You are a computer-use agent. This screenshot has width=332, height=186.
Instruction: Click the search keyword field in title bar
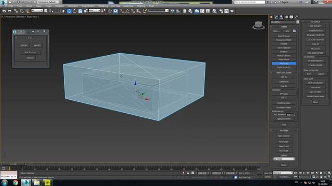click(x=250, y=2)
